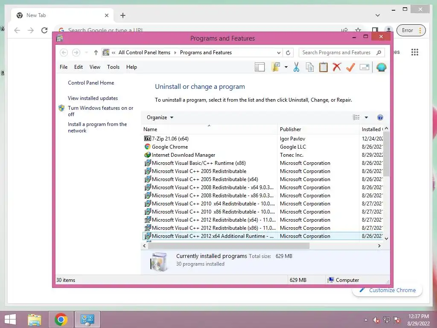Select Internet Download Manager entry
Image resolution: width=437 pixels, height=328 pixels.
[x=262, y=155]
